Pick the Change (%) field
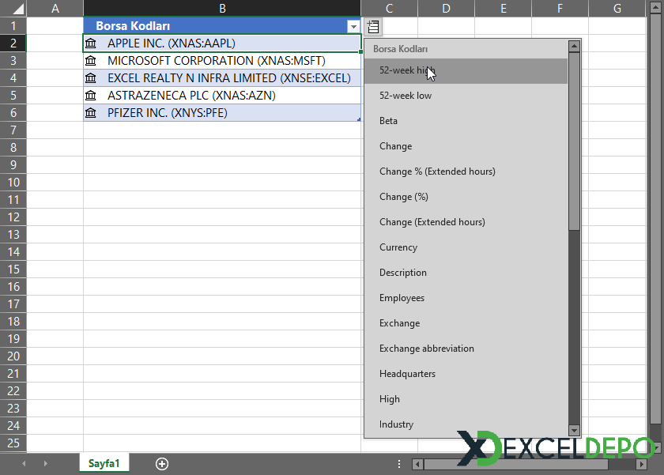664x475 pixels. coord(466,197)
